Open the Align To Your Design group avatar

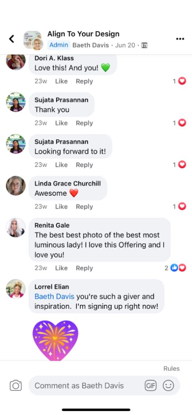[33, 40]
